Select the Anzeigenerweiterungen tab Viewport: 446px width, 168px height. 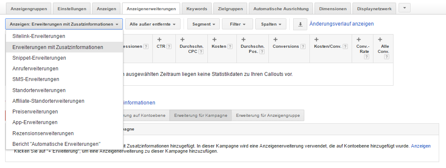(x=151, y=9)
